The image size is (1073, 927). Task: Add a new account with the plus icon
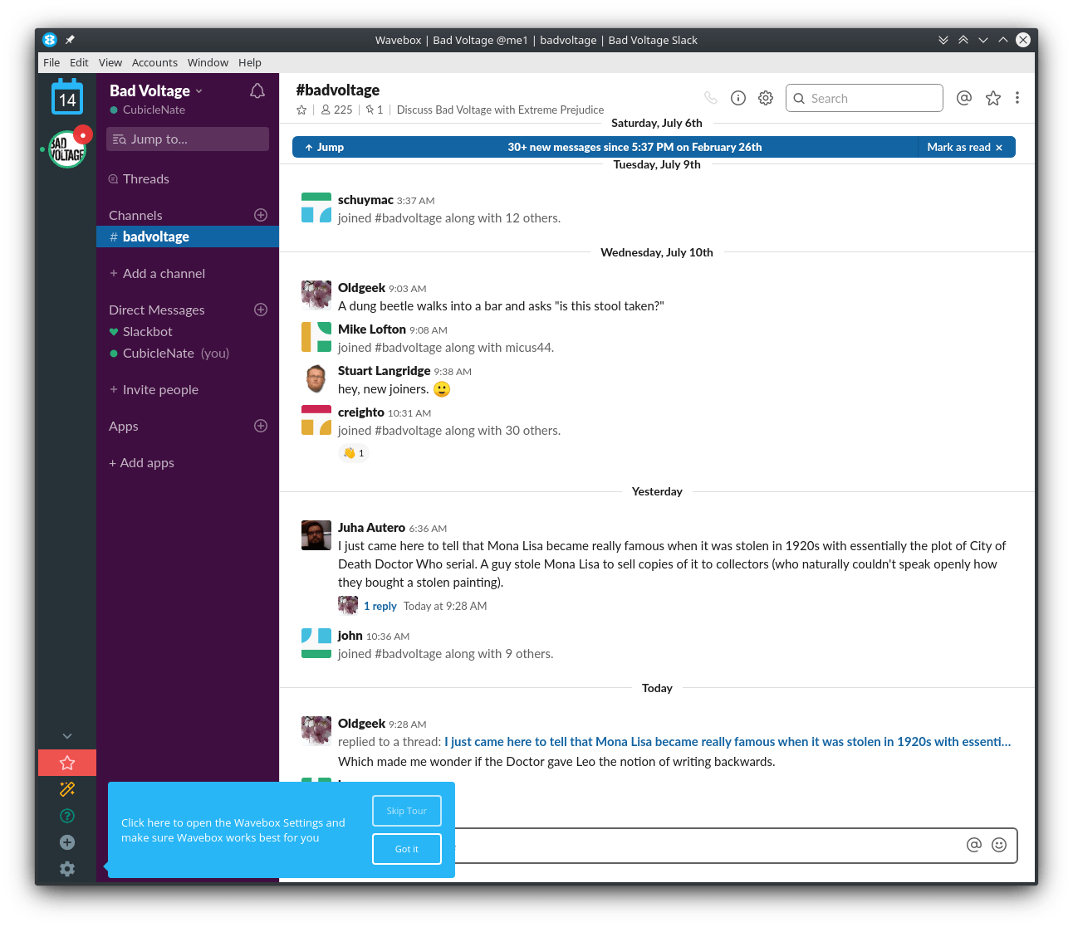[x=67, y=842]
